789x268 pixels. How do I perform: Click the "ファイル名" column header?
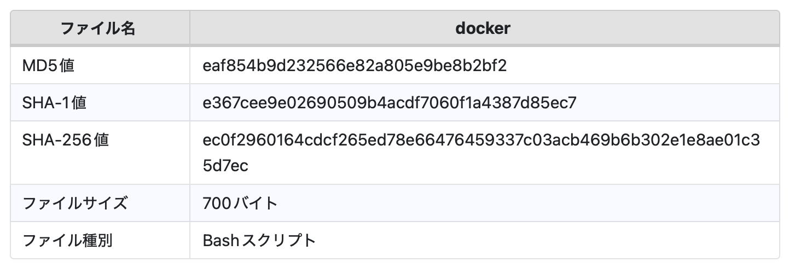98,28
